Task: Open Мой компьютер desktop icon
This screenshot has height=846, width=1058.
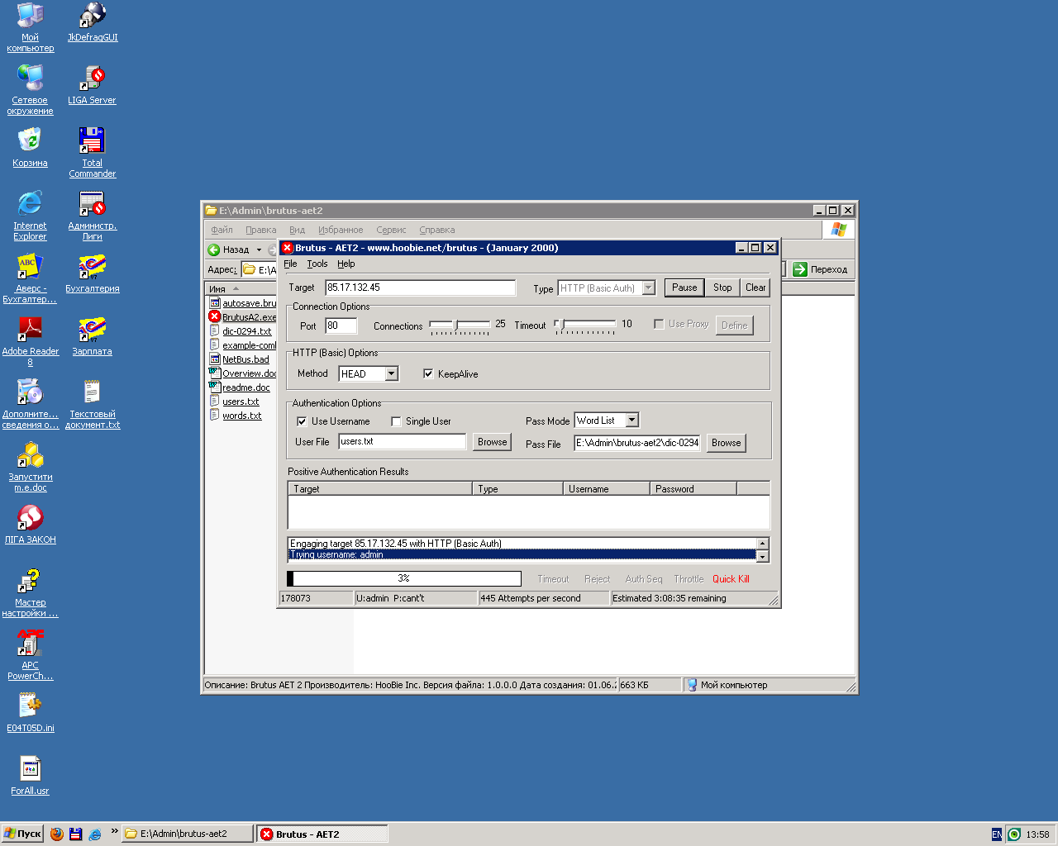Action: [x=31, y=26]
